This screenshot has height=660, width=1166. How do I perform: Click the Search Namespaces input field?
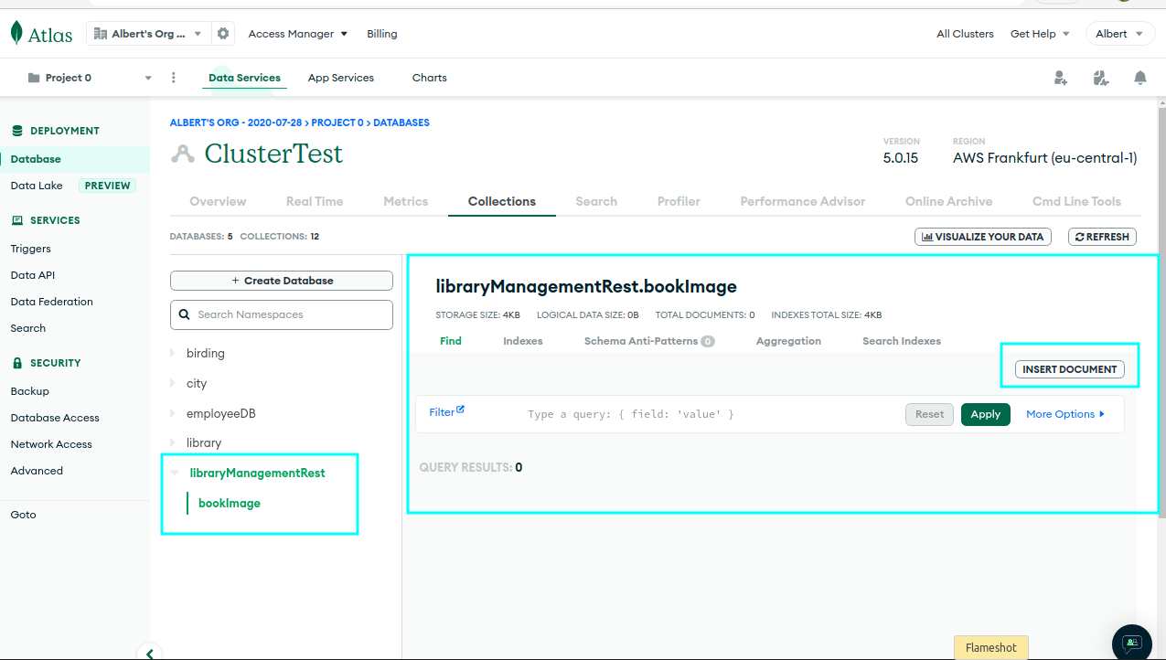[x=282, y=314]
